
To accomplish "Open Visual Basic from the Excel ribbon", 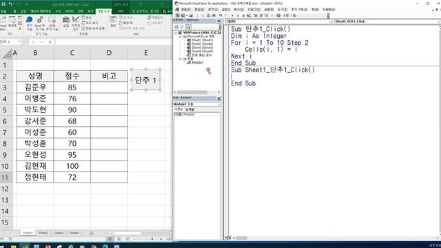I will [x=3, y=23].
